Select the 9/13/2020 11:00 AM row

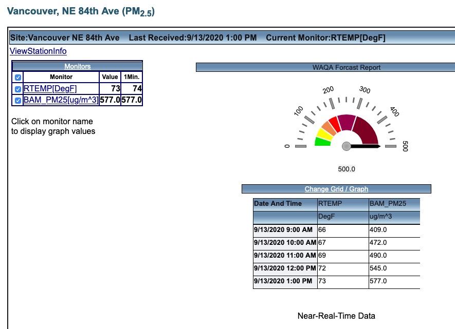tap(337, 256)
